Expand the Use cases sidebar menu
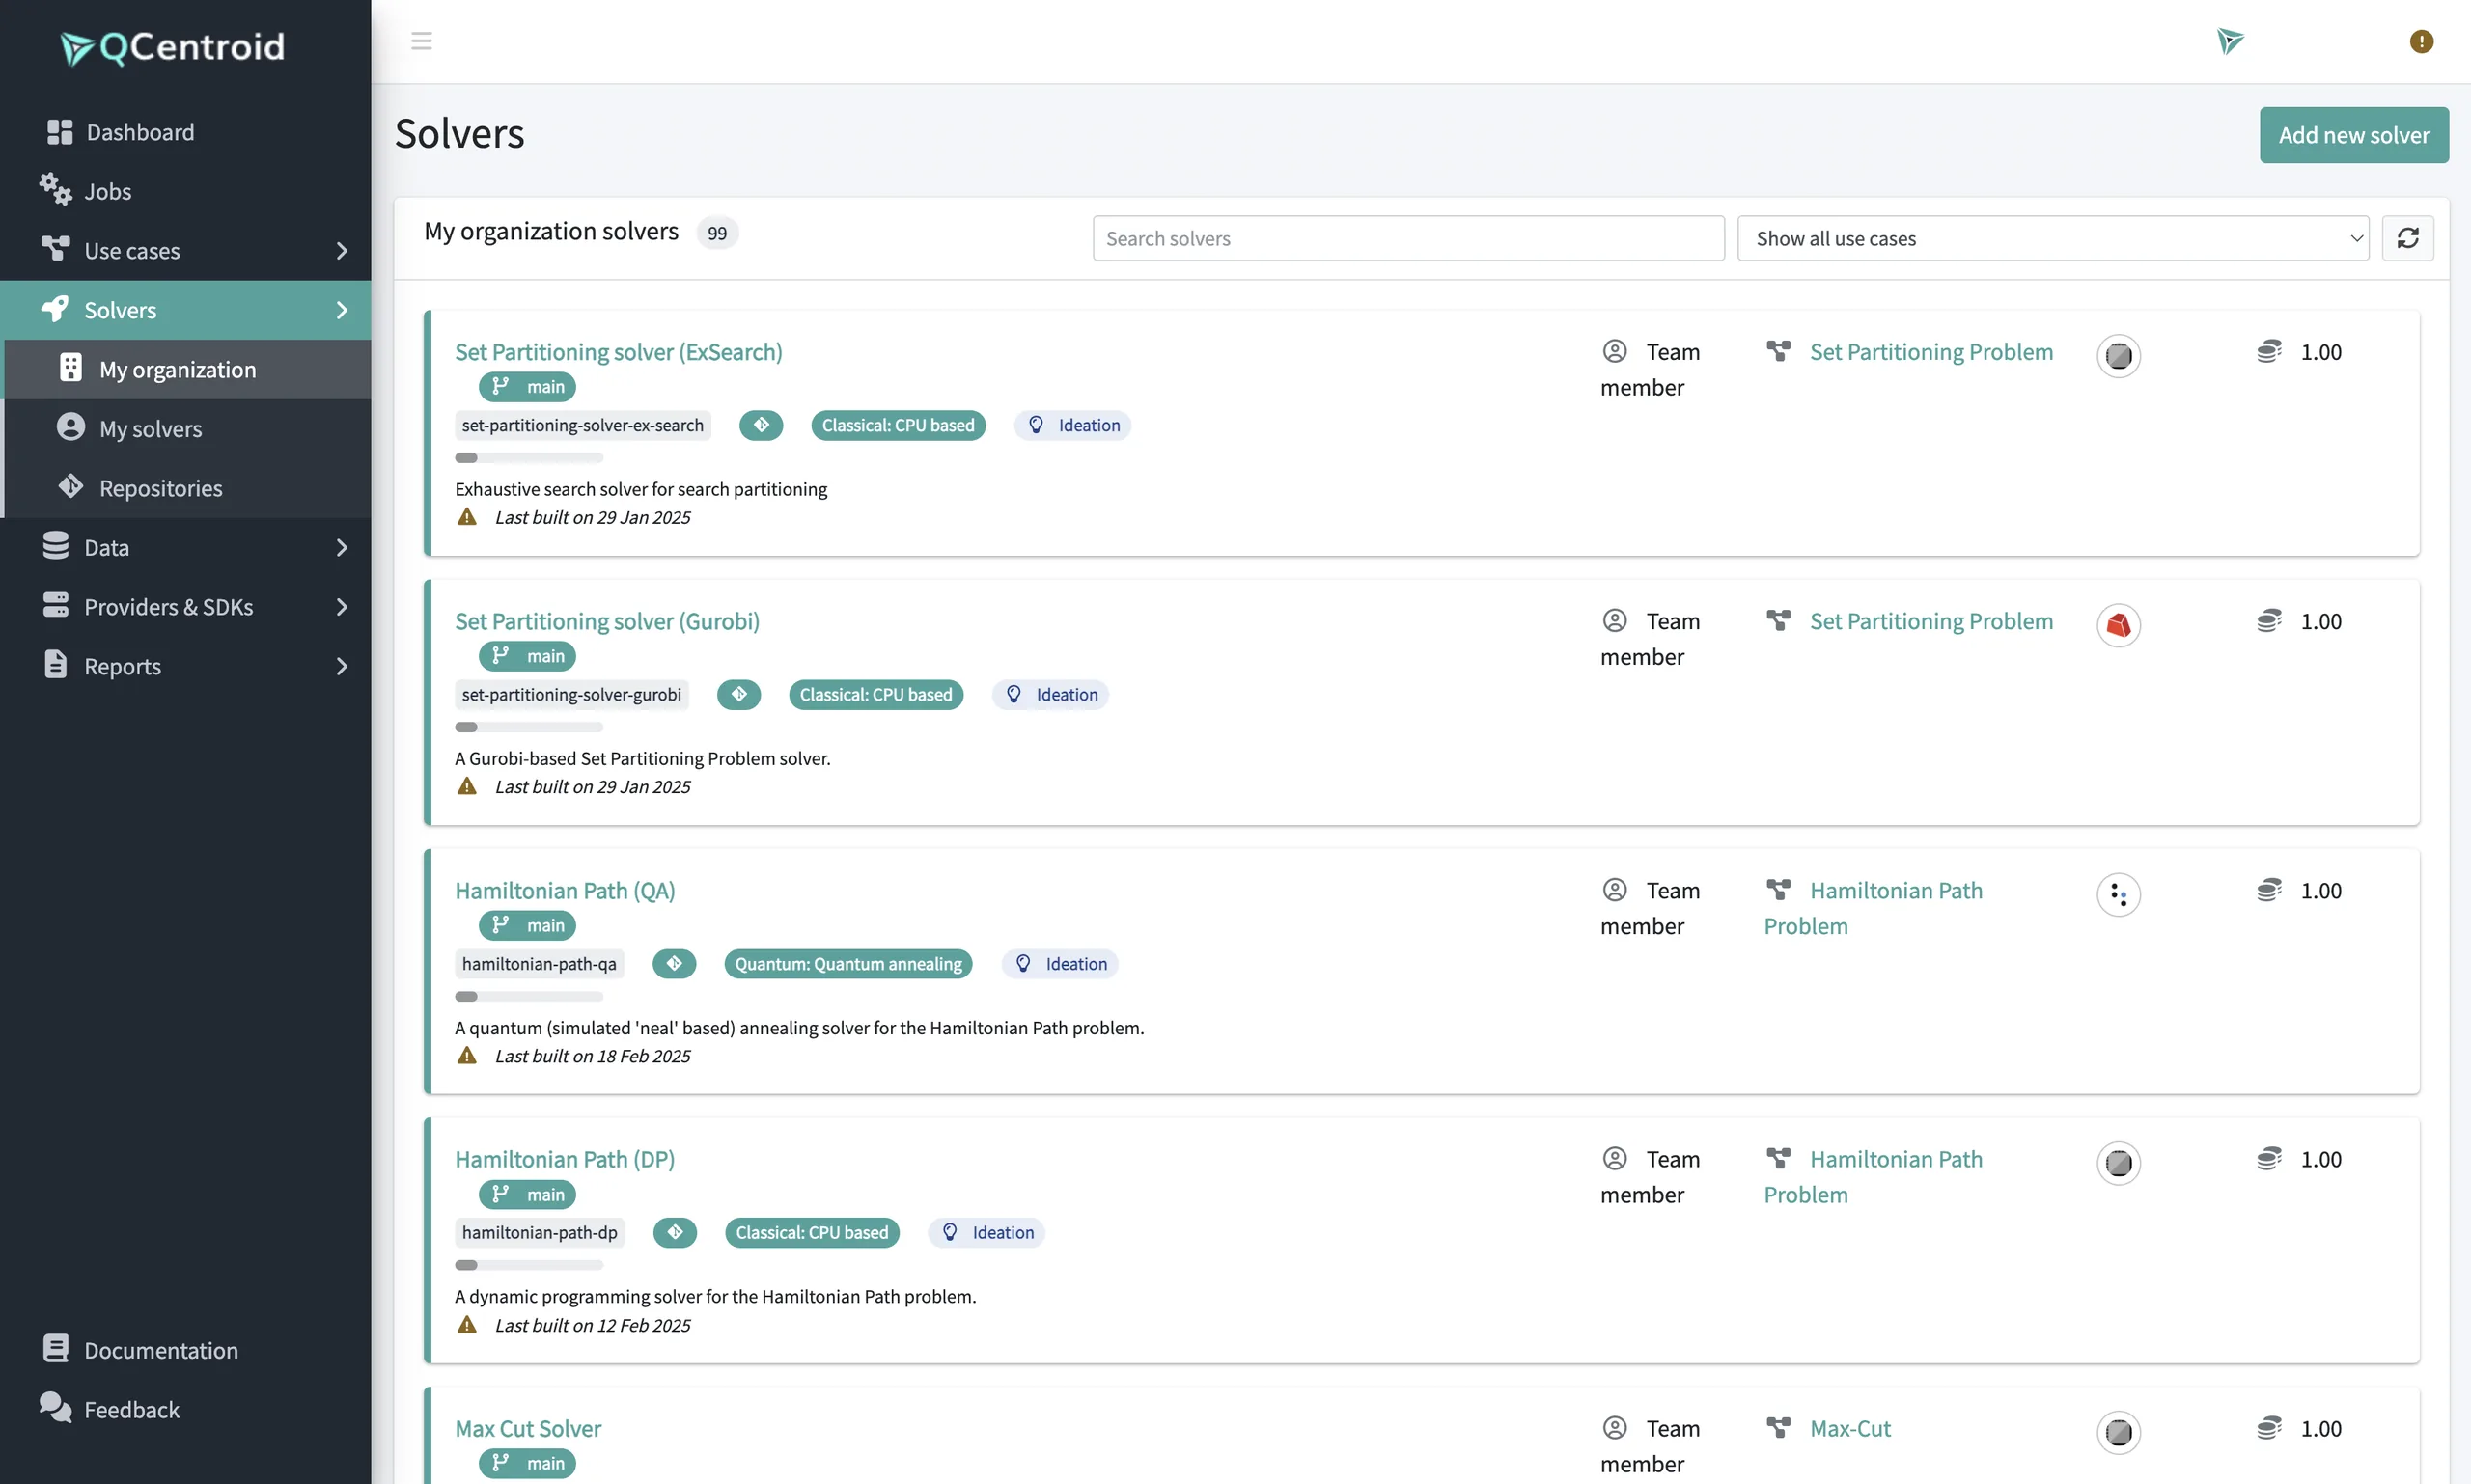 [x=186, y=251]
